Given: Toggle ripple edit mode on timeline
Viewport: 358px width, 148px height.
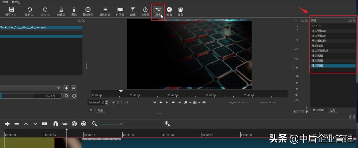Looking at the screenshot, I should click(74, 124).
